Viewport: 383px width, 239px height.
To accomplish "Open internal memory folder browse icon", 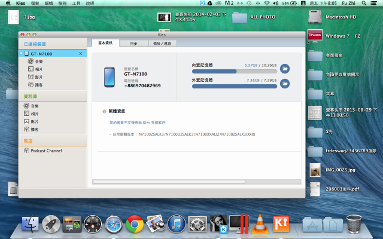I will [285, 69].
